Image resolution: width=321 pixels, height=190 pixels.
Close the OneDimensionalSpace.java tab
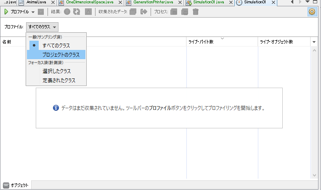120,3
